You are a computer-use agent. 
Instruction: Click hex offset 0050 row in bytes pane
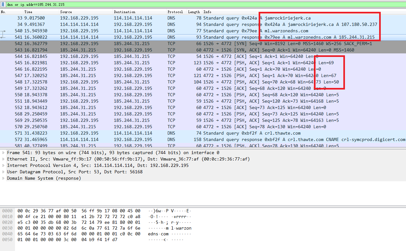click(x=7, y=239)
